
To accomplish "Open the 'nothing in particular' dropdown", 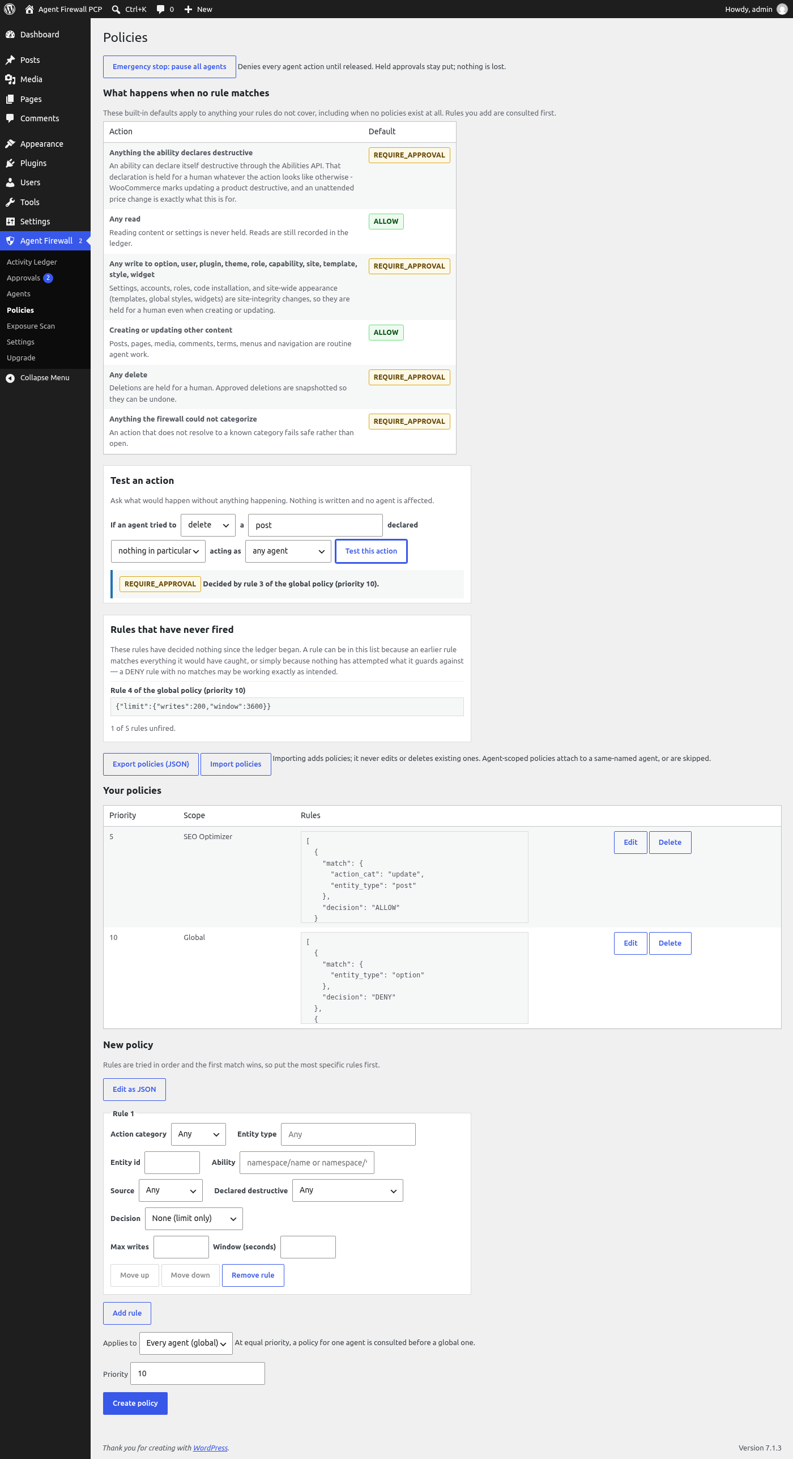I will 158,551.
